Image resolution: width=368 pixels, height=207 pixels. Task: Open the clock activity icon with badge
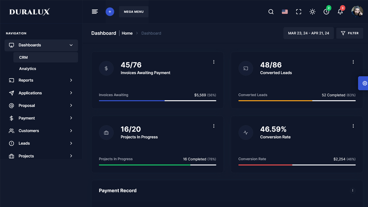pyautogui.click(x=326, y=12)
